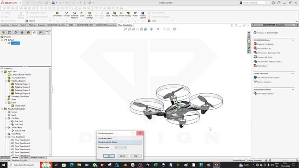Switch to the Motion Study 1 tab
Screen dimensions: 299x168
click(x=37, y=158)
